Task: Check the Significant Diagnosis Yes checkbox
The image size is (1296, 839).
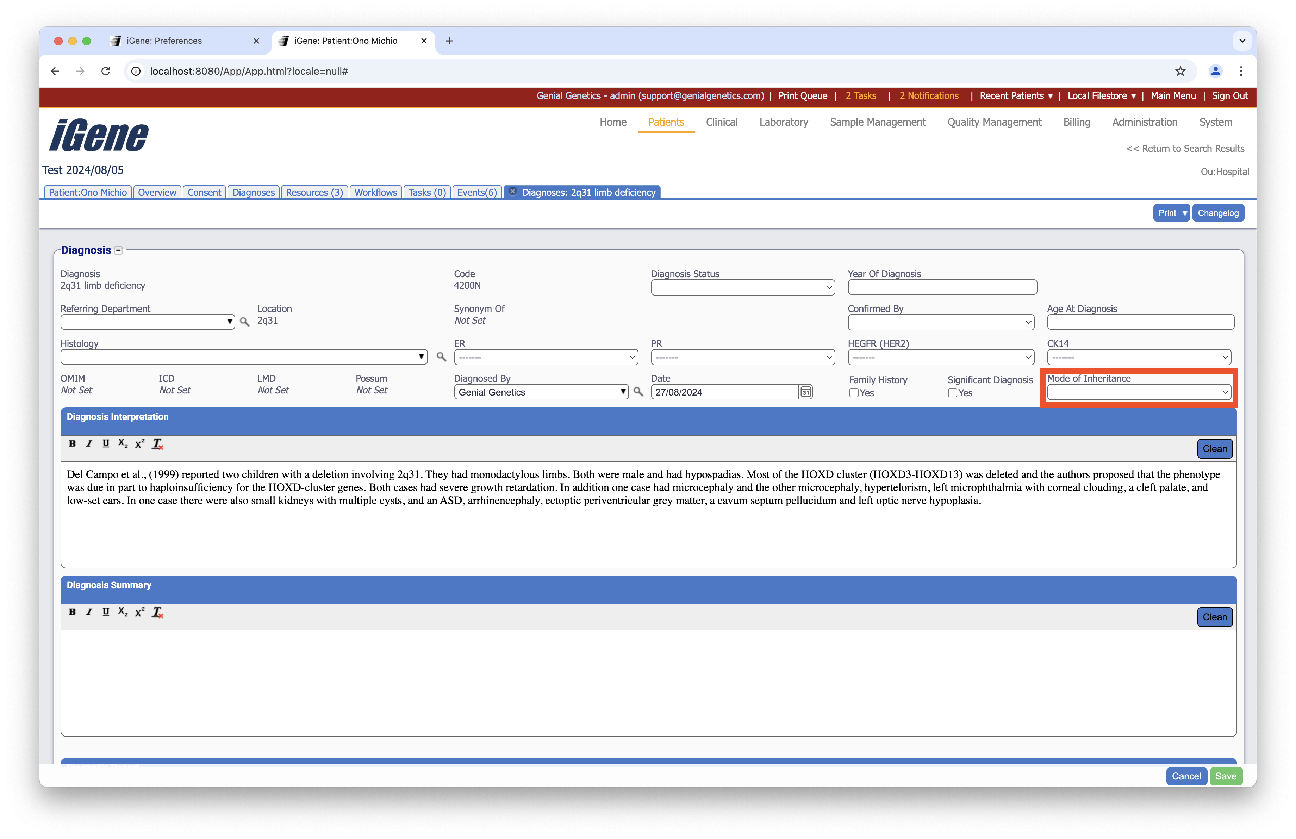Action: click(952, 393)
